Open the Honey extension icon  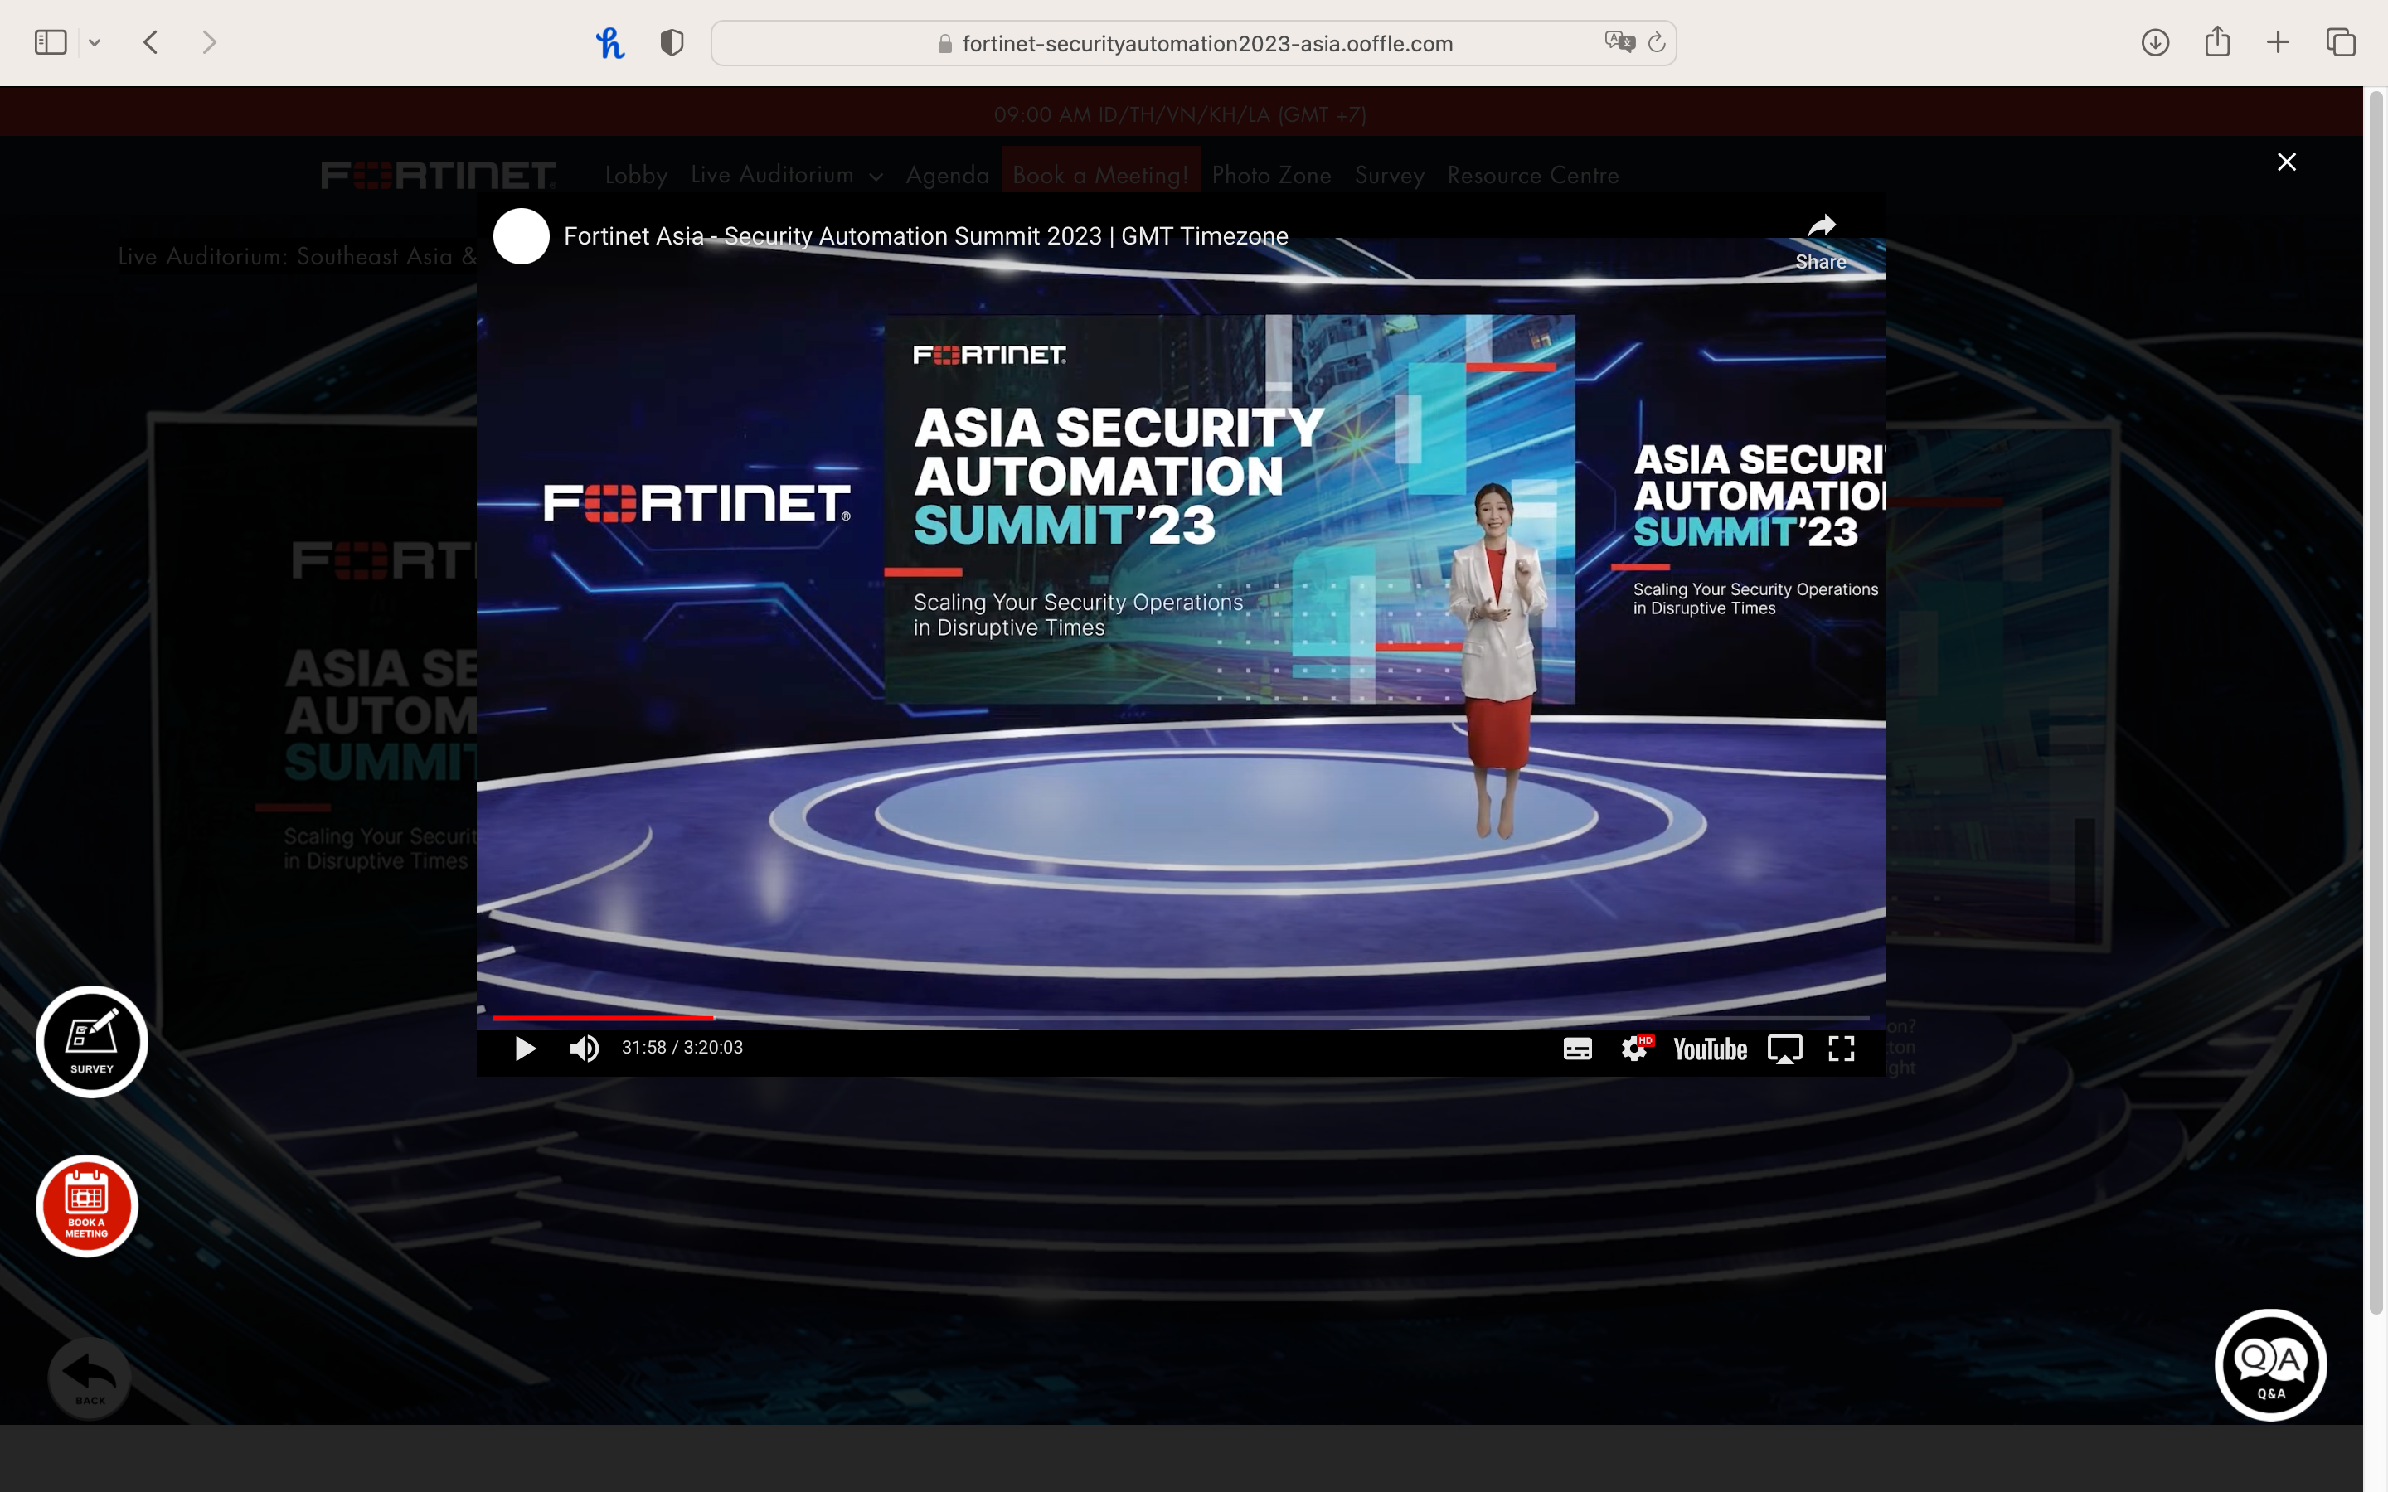click(x=609, y=42)
